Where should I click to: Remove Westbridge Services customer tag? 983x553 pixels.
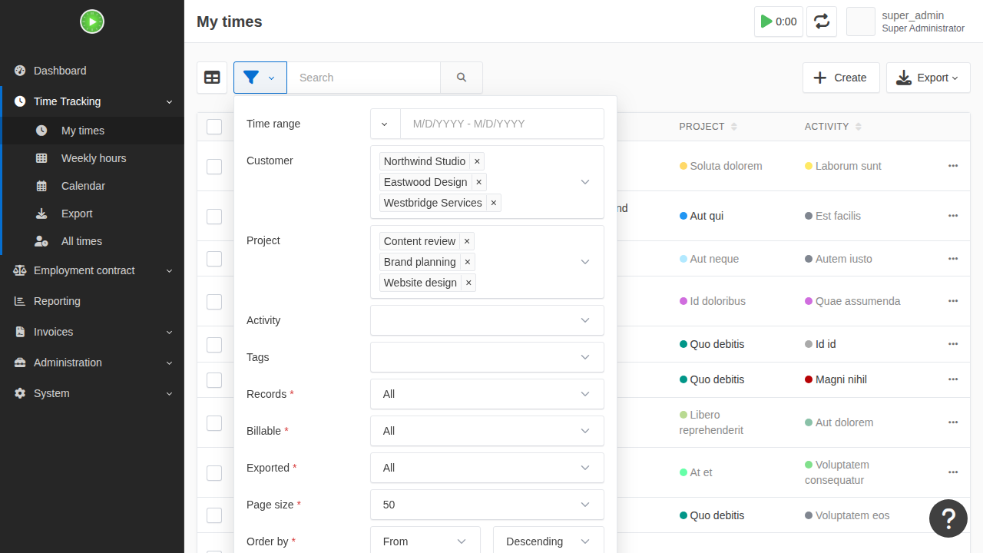pyautogui.click(x=494, y=203)
